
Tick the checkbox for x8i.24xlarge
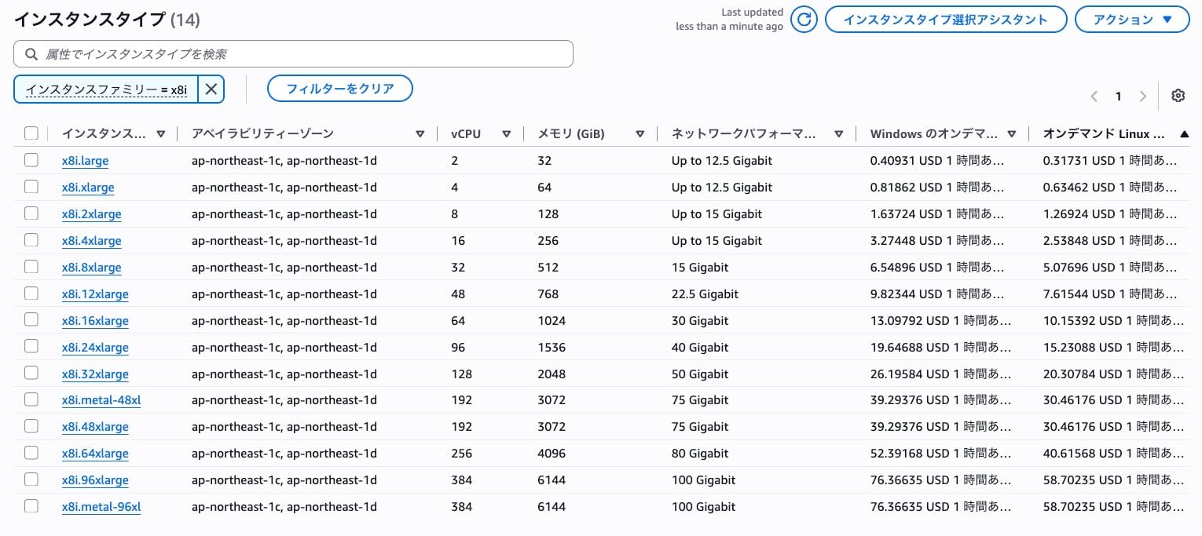pos(31,347)
